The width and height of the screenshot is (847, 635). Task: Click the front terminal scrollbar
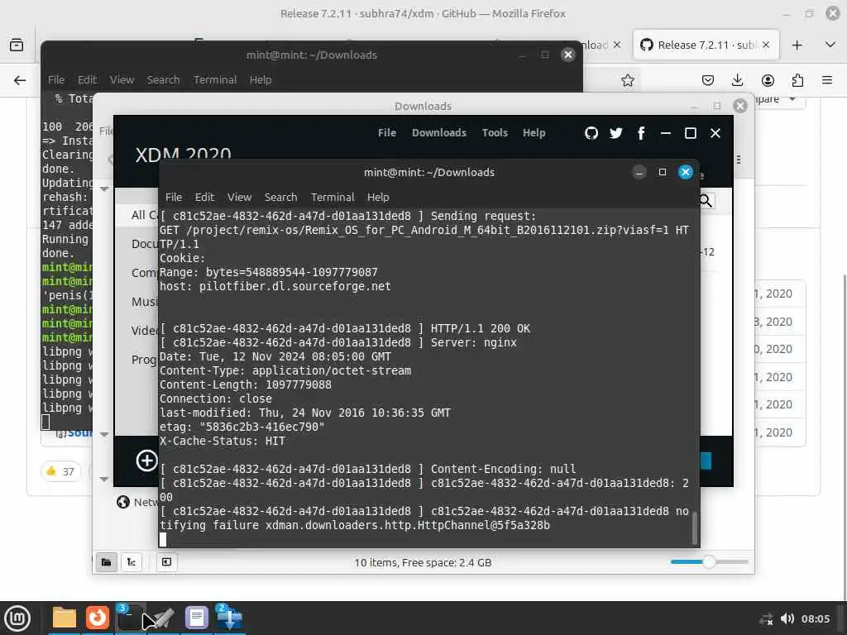[x=694, y=528]
